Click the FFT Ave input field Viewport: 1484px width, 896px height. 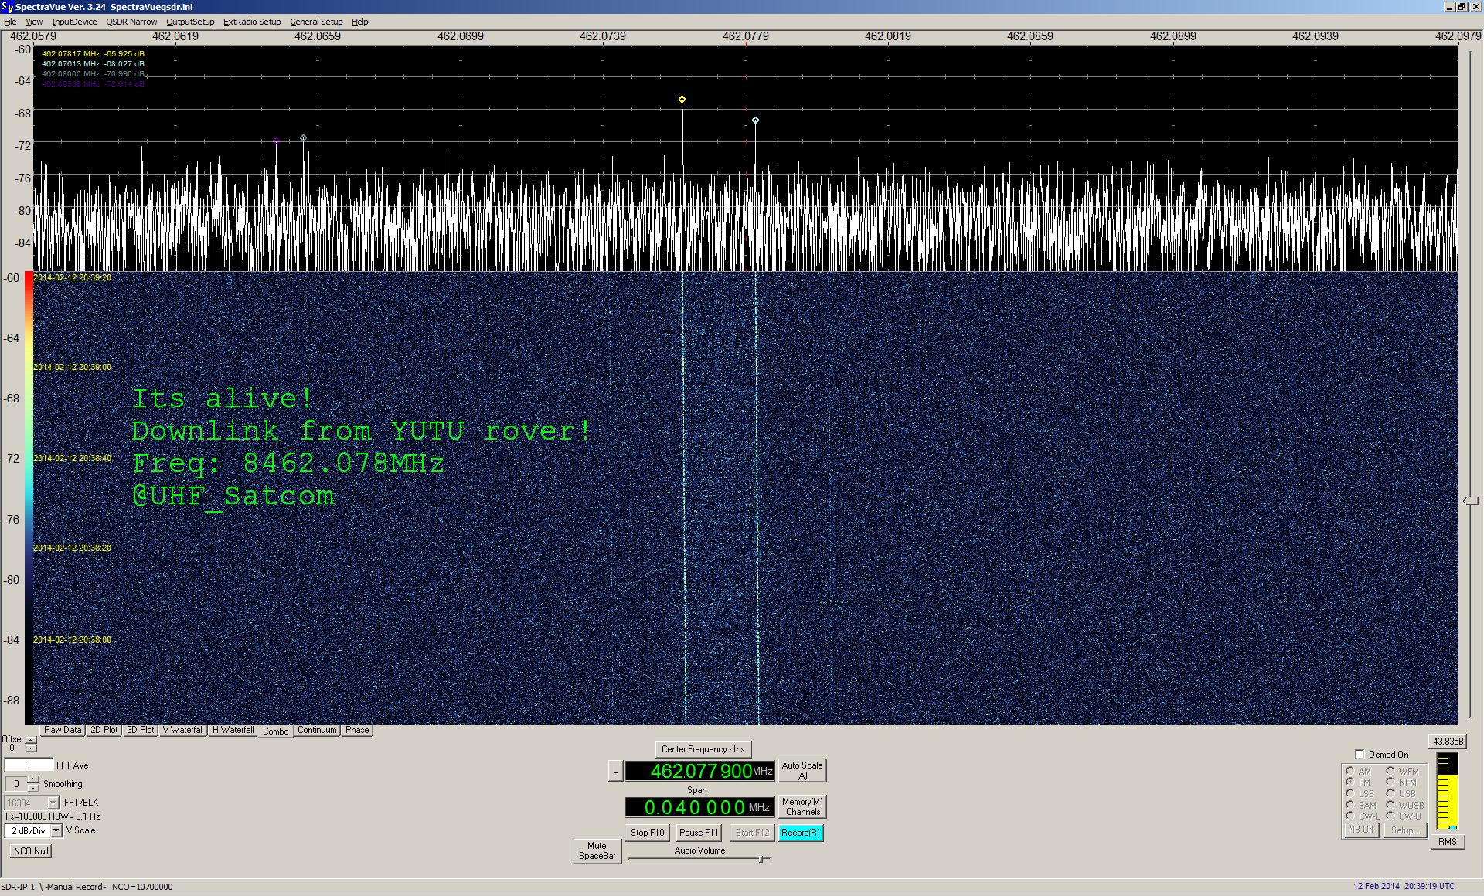29,765
